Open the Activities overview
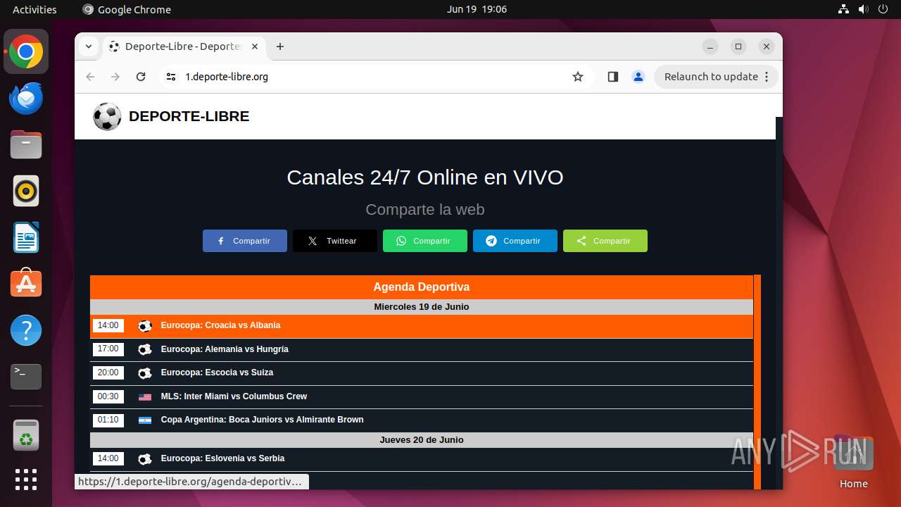 click(x=34, y=9)
